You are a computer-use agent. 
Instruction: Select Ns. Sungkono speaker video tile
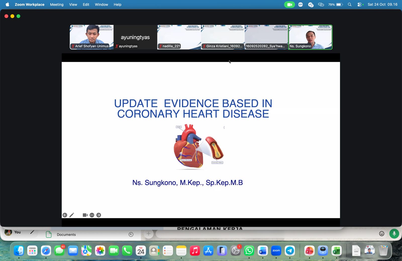[310, 37]
